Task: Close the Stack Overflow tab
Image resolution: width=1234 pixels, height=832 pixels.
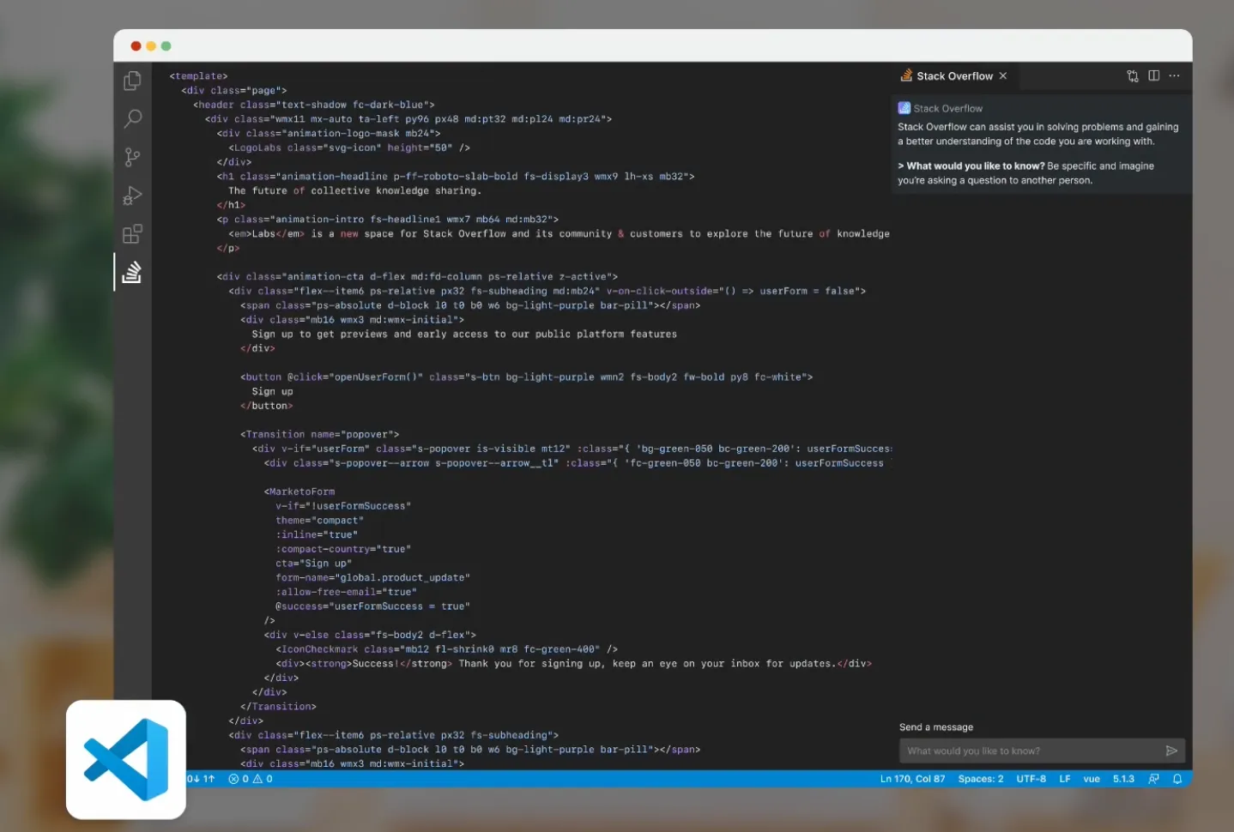Action: coord(1003,76)
